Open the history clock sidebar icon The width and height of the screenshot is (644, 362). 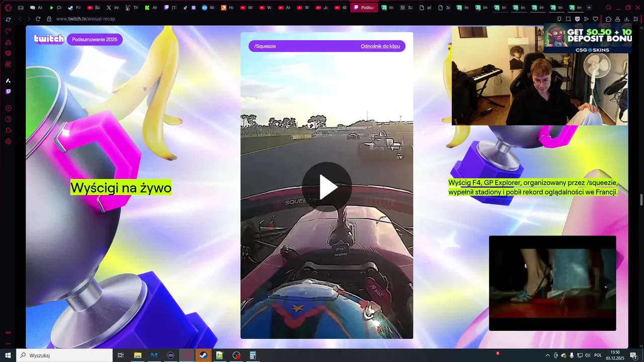(8, 119)
